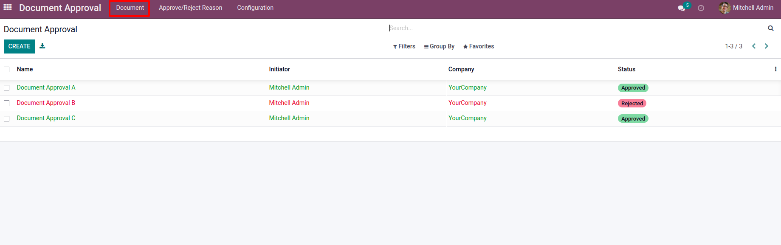Open the Mitchell Admin user menu

coord(746,8)
